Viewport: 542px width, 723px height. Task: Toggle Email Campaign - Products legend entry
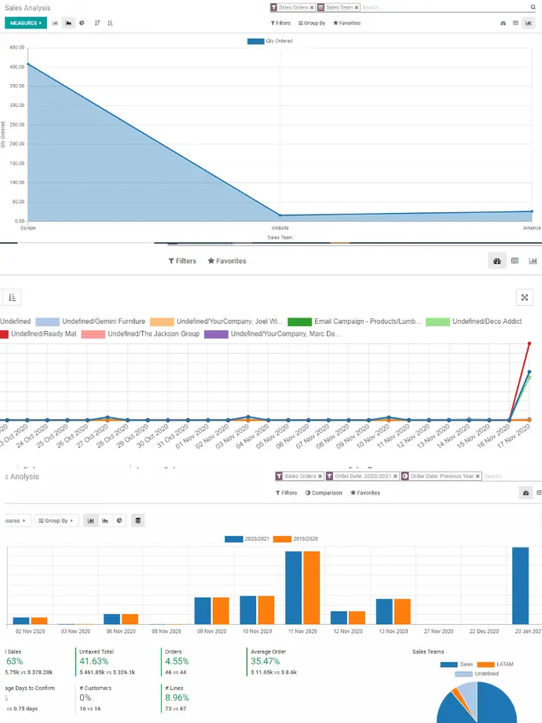pos(354,321)
